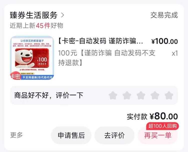Give a five star rating
Image resolution: width=188 pixels, height=152 pixels.
click(169, 95)
